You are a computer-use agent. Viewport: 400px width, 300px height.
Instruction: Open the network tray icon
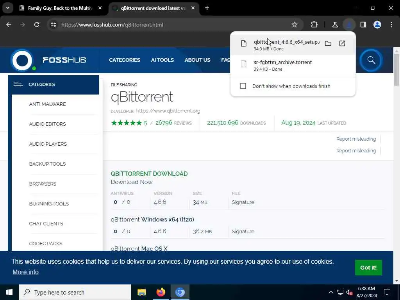pyautogui.click(x=340, y=292)
